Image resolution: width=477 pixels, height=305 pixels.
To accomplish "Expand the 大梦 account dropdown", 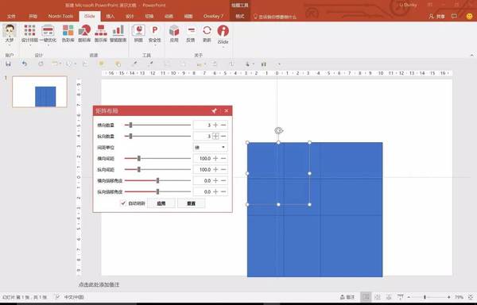I will (10, 45).
